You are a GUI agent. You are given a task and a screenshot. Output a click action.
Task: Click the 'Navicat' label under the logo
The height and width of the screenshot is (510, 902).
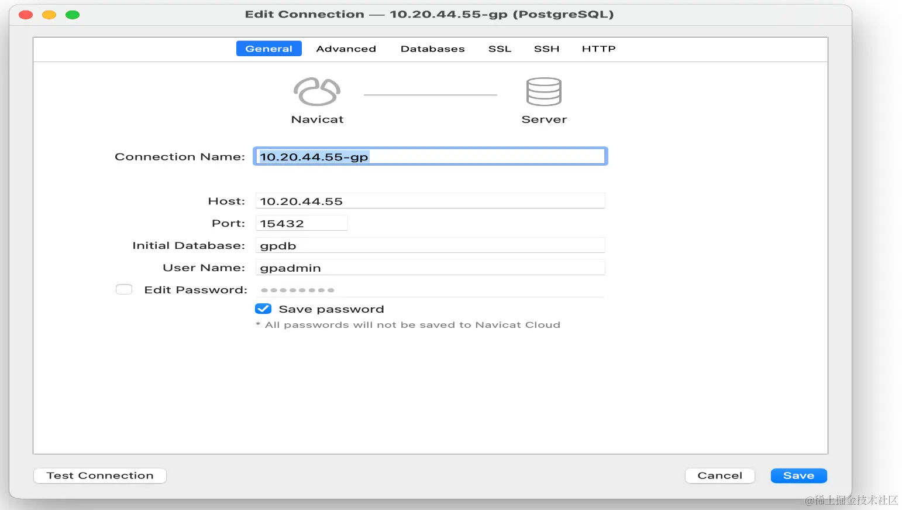(x=318, y=119)
